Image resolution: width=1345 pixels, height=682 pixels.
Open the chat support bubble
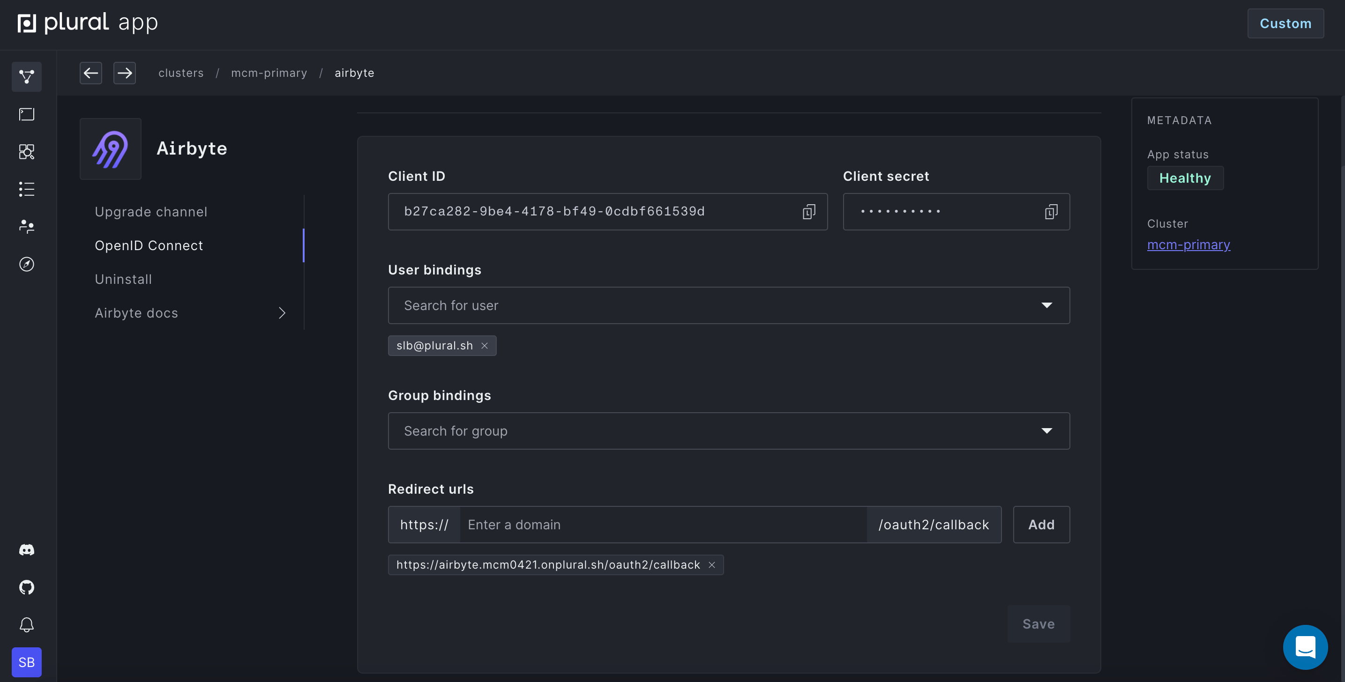click(x=1305, y=647)
